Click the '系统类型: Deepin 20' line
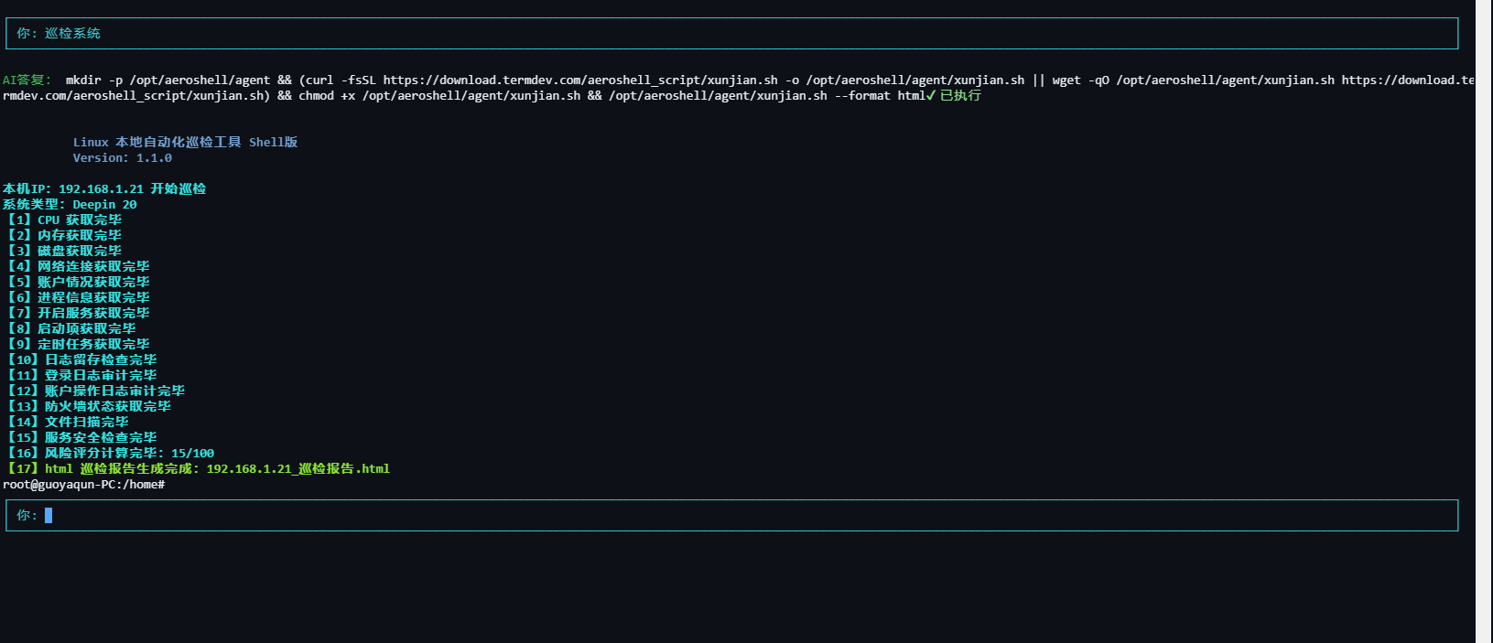The image size is (1493, 643). 70,204
